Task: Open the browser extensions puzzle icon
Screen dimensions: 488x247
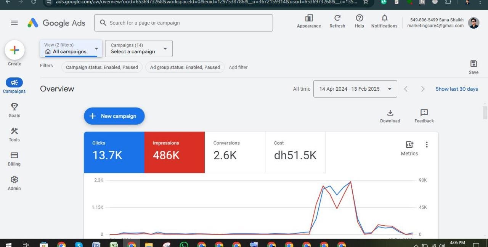Action: (448, 2)
